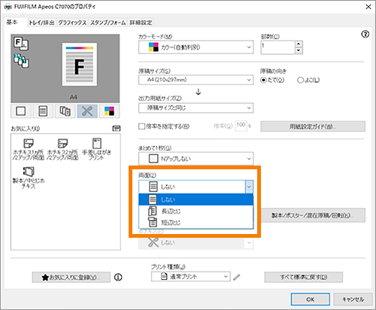This screenshot has width=376, height=310.
Task: Select たて orientation radio button
Action: [263, 80]
